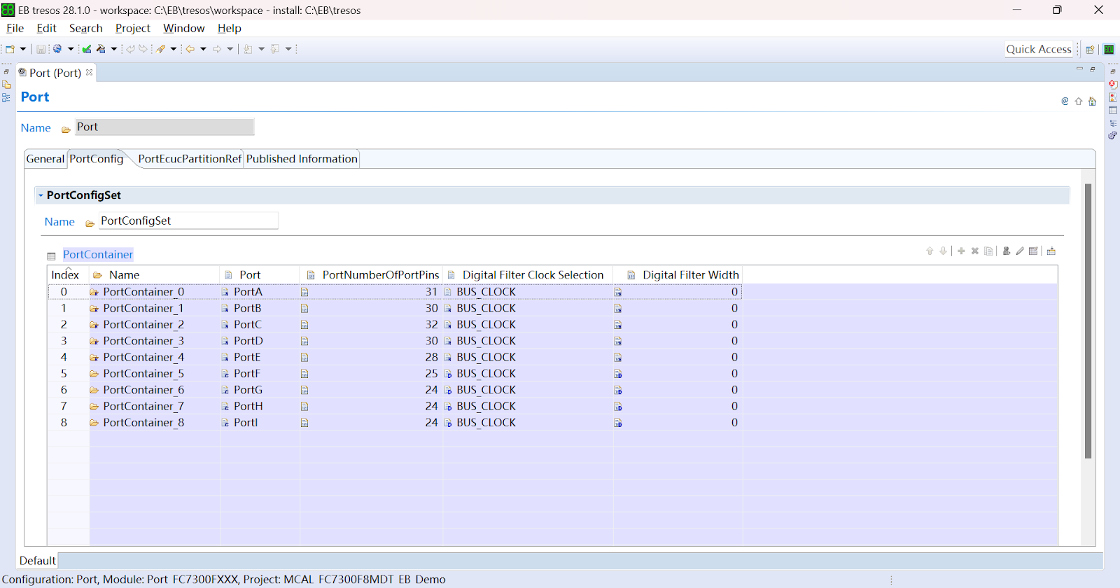This screenshot has height=588, width=1120.
Task: Click the add new element plus icon
Action: point(961,251)
